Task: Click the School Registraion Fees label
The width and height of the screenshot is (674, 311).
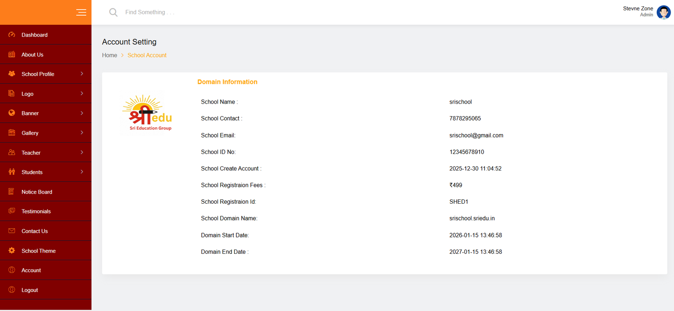Action: [x=233, y=185]
